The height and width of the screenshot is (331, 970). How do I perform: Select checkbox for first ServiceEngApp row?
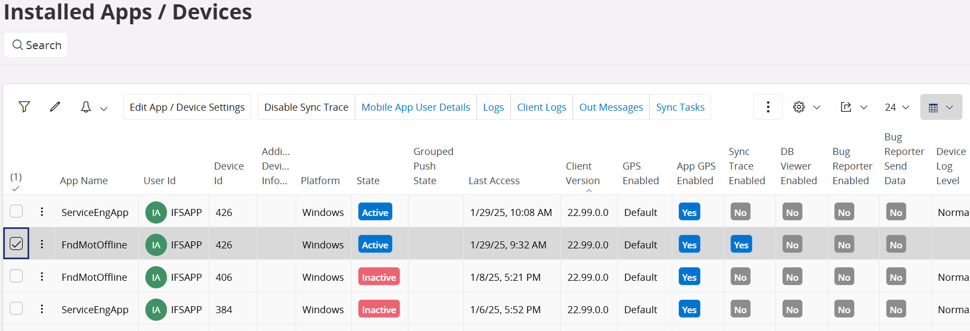[x=16, y=211]
